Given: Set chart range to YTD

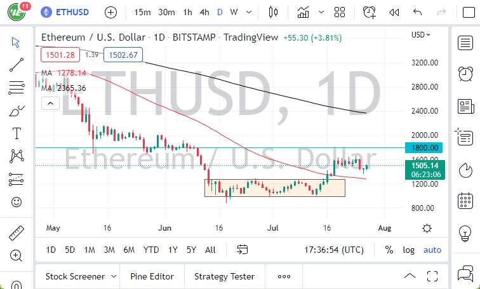Looking at the screenshot, I should coord(151,250).
